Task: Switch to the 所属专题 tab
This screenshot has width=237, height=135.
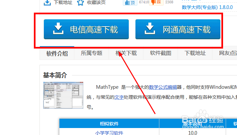Action: tap(92, 53)
